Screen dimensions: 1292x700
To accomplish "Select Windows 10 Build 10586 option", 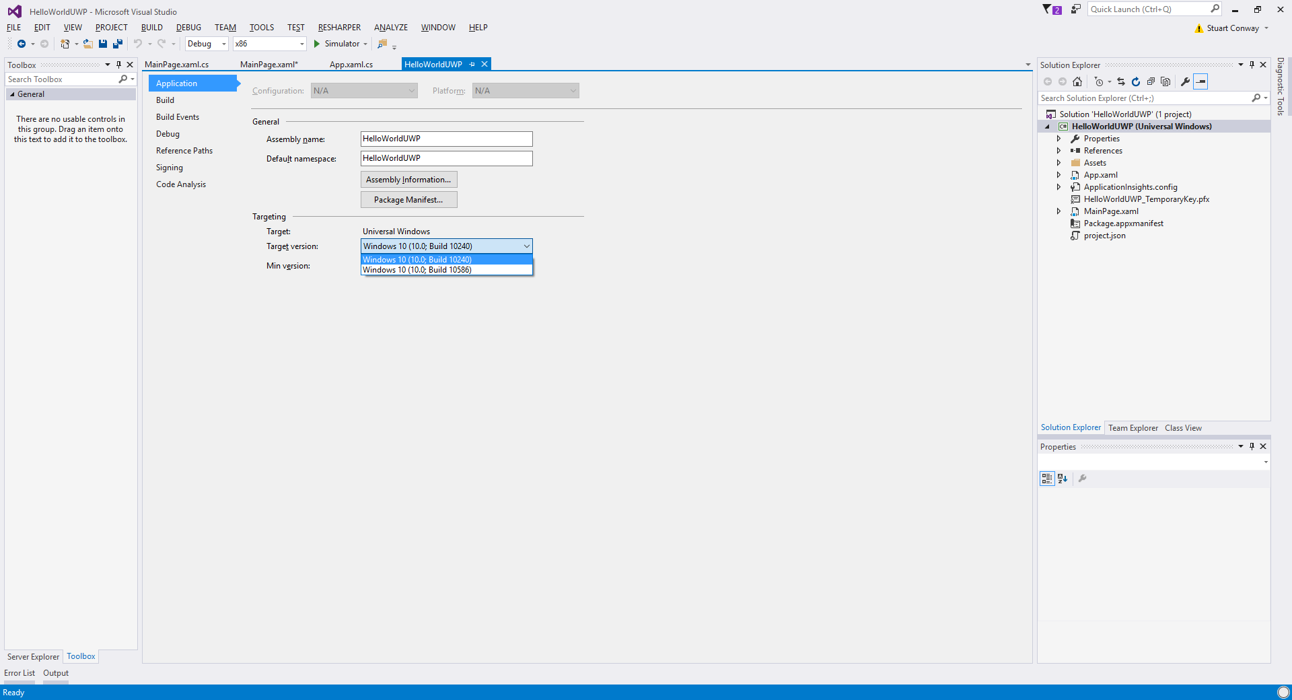I will point(447,270).
